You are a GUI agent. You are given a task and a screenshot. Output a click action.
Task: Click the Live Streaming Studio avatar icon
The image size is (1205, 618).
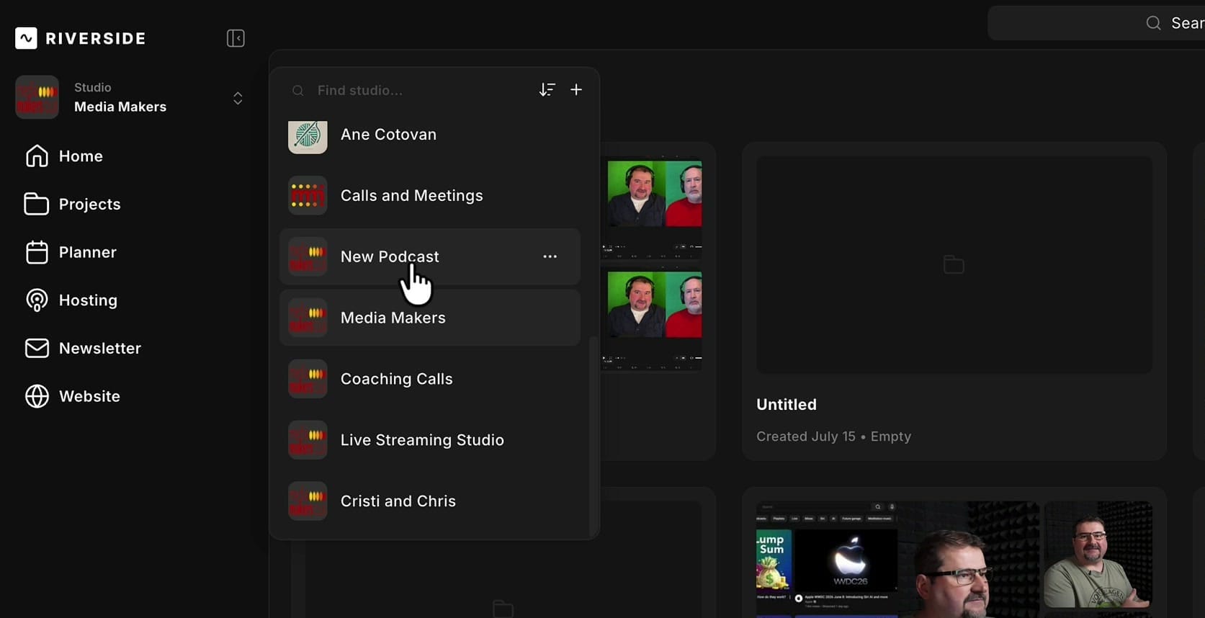[308, 440]
